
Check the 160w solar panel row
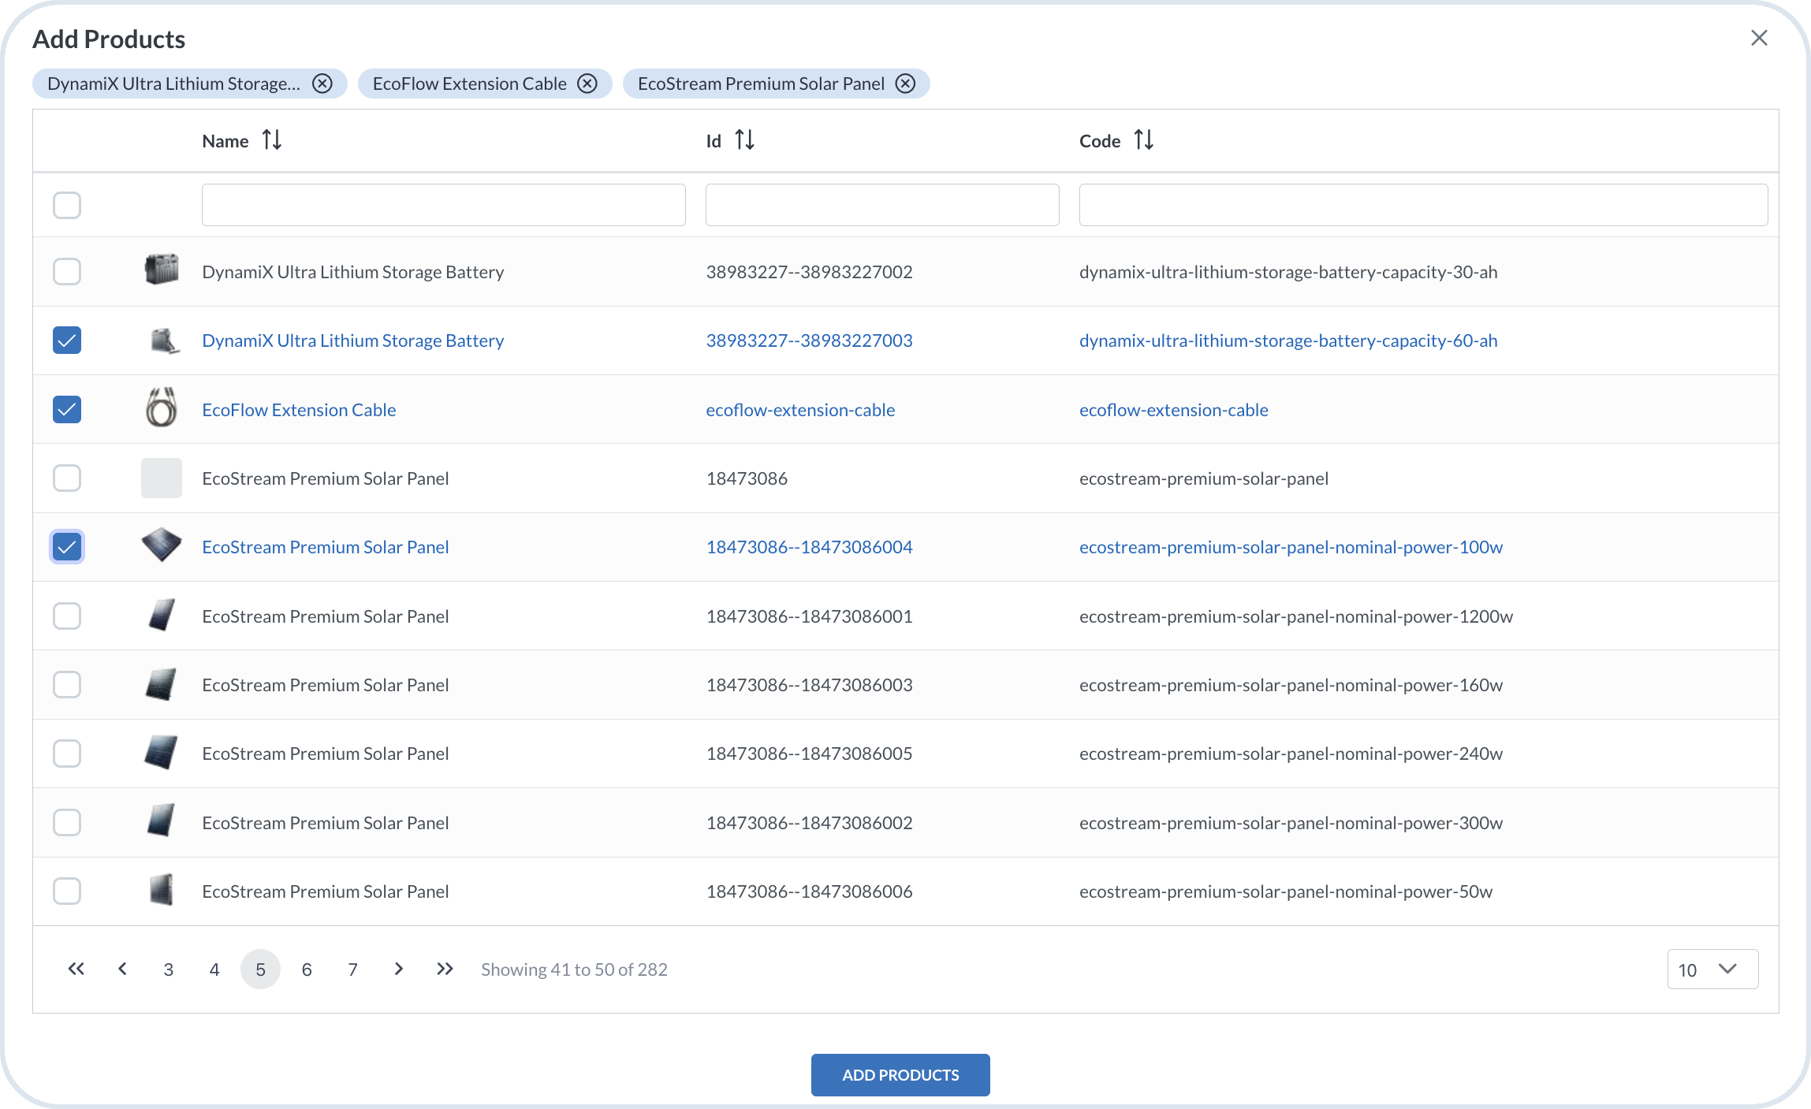(67, 684)
